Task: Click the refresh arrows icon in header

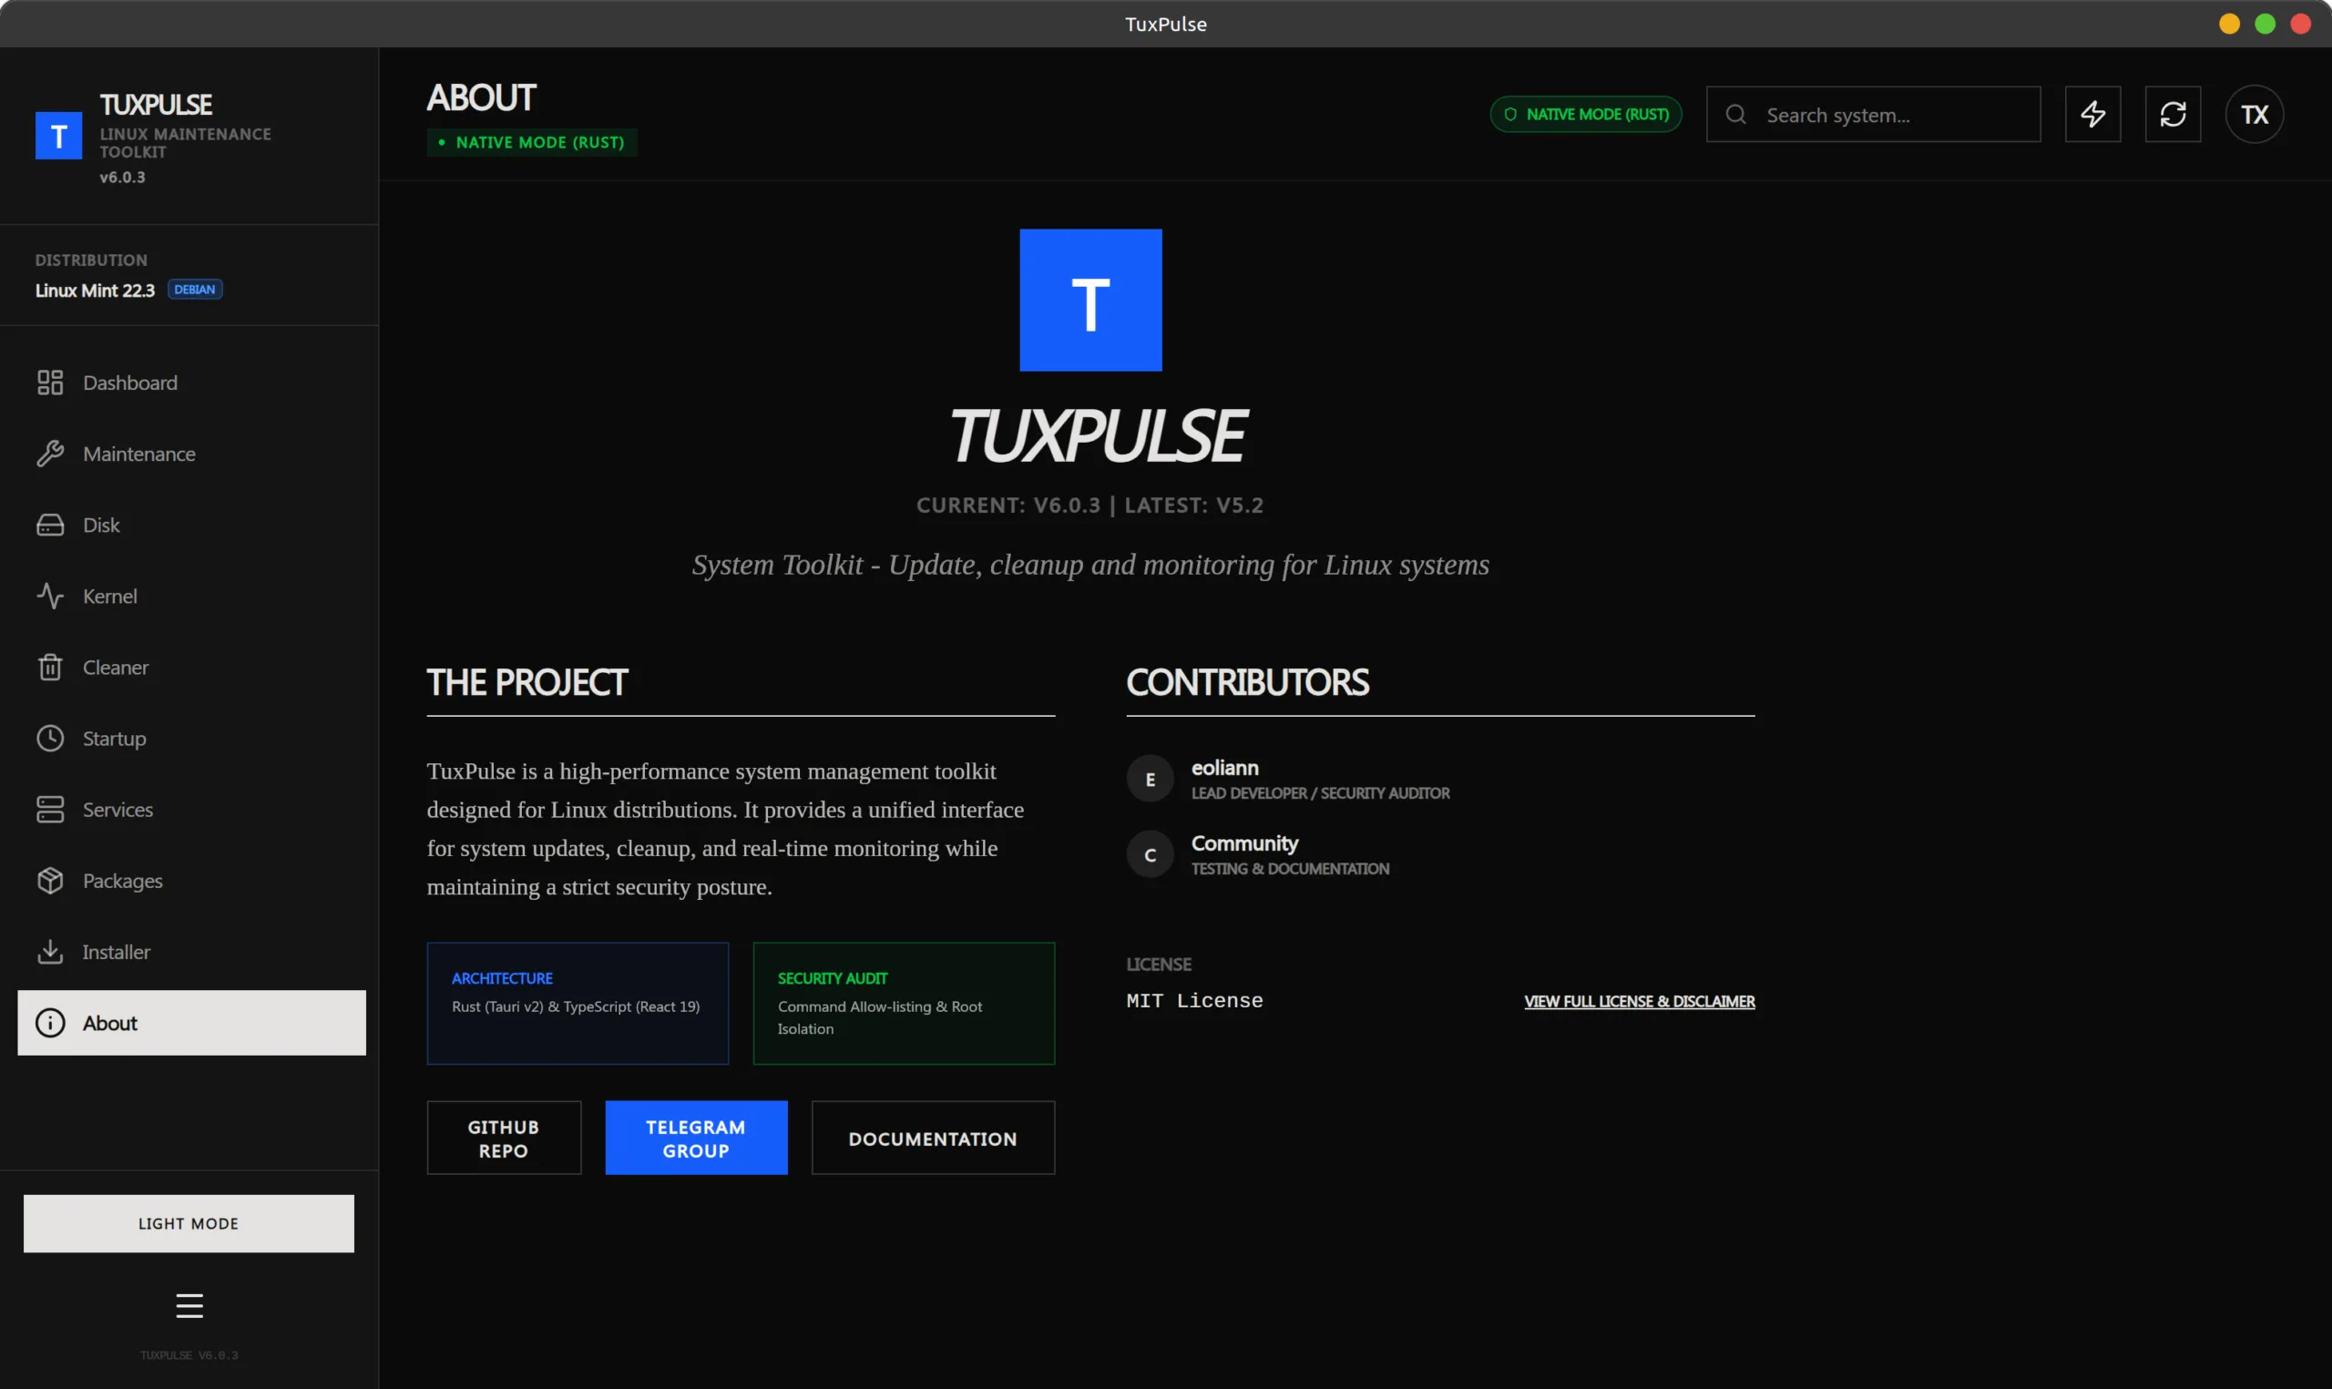Action: pos(2172,114)
